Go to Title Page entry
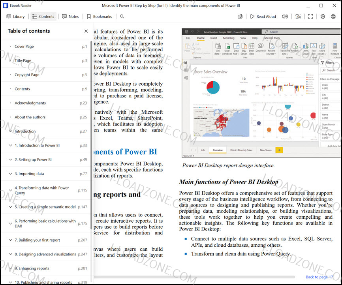342x285 pixels. coord(46,60)
